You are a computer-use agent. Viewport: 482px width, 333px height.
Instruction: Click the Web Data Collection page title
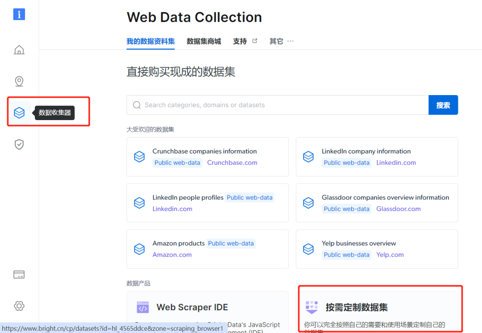click(x=194, y=17)
